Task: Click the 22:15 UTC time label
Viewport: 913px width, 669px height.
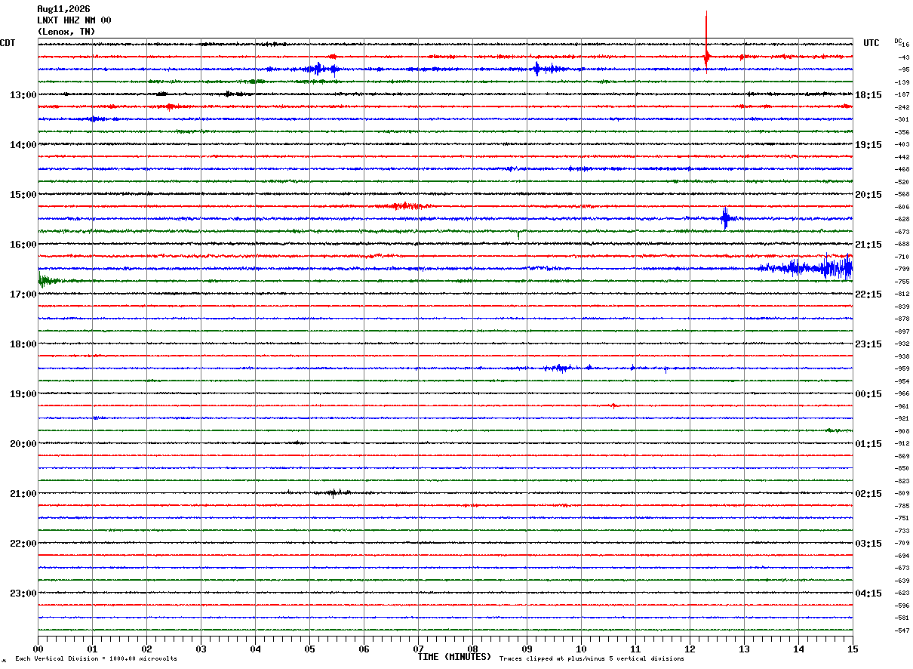Action: point(868,294)
